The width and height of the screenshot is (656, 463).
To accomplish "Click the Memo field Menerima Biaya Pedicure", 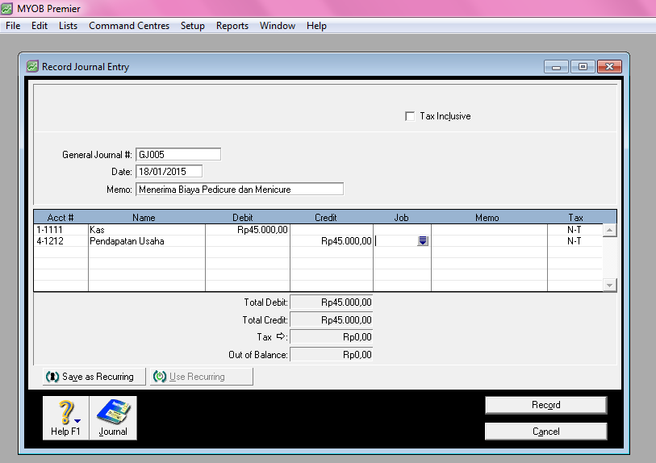I will 240,189.
